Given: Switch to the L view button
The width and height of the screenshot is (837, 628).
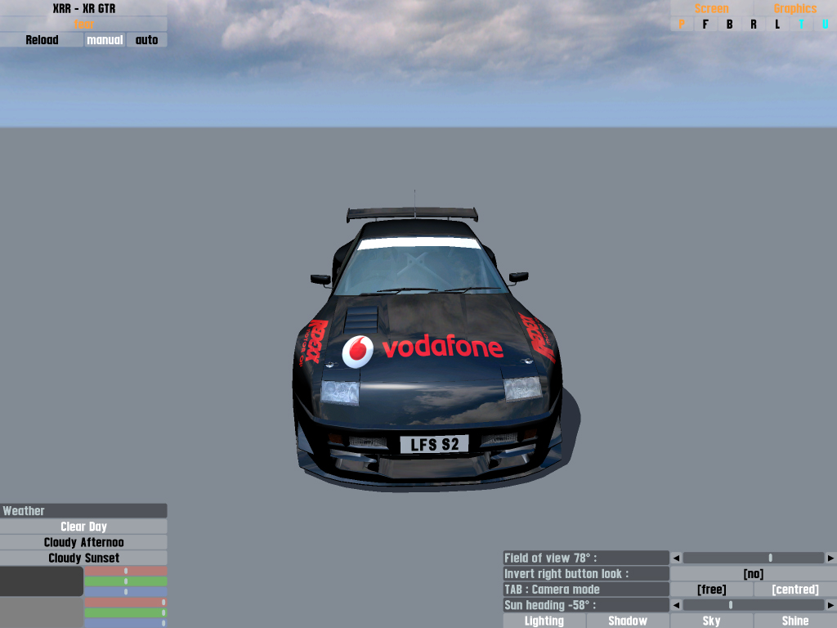Looking at the screenshot, I should 777,24.
